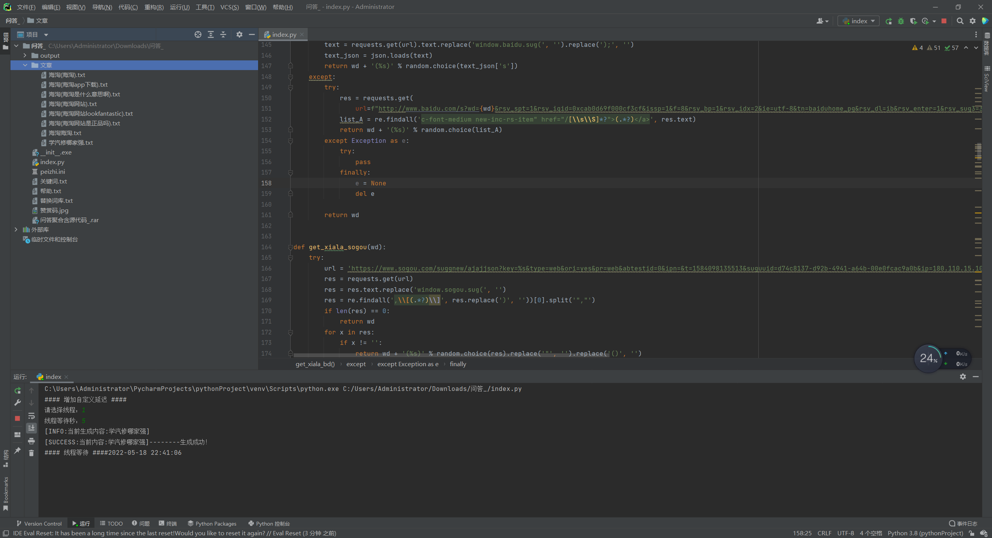Expand the 外部库 node
Screen dimensions: 992x538
16,230
